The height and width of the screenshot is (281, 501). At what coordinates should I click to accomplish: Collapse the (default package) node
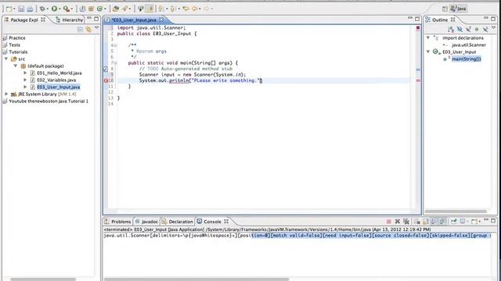click(16, 66)
